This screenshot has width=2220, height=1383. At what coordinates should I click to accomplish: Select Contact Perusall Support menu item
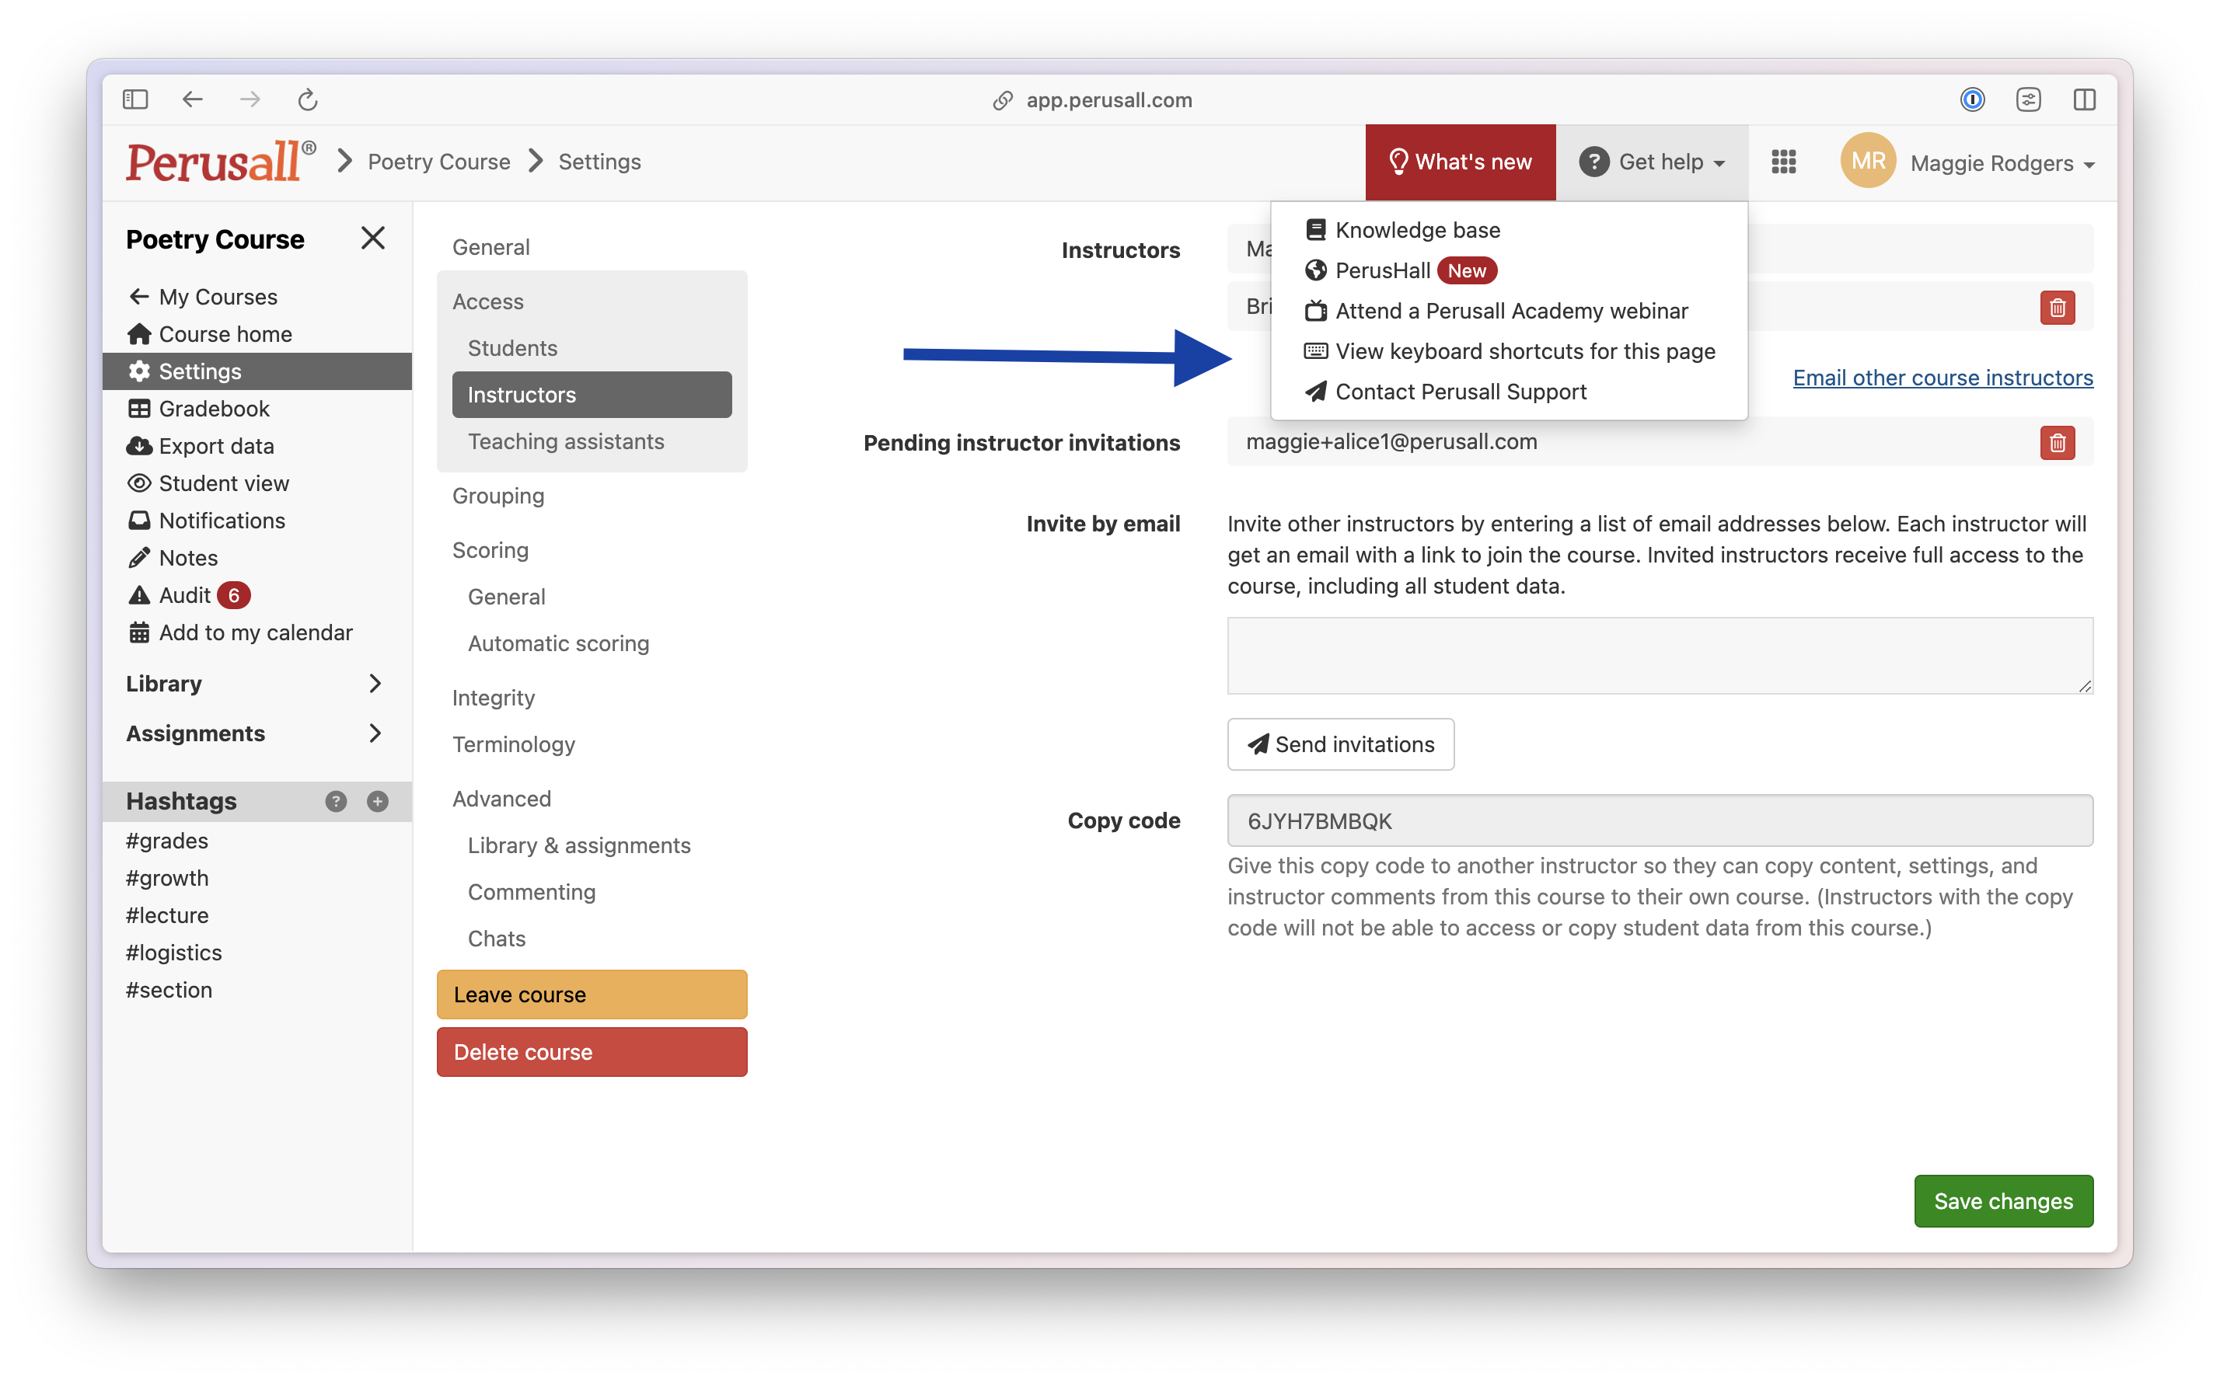point(1460,392)
